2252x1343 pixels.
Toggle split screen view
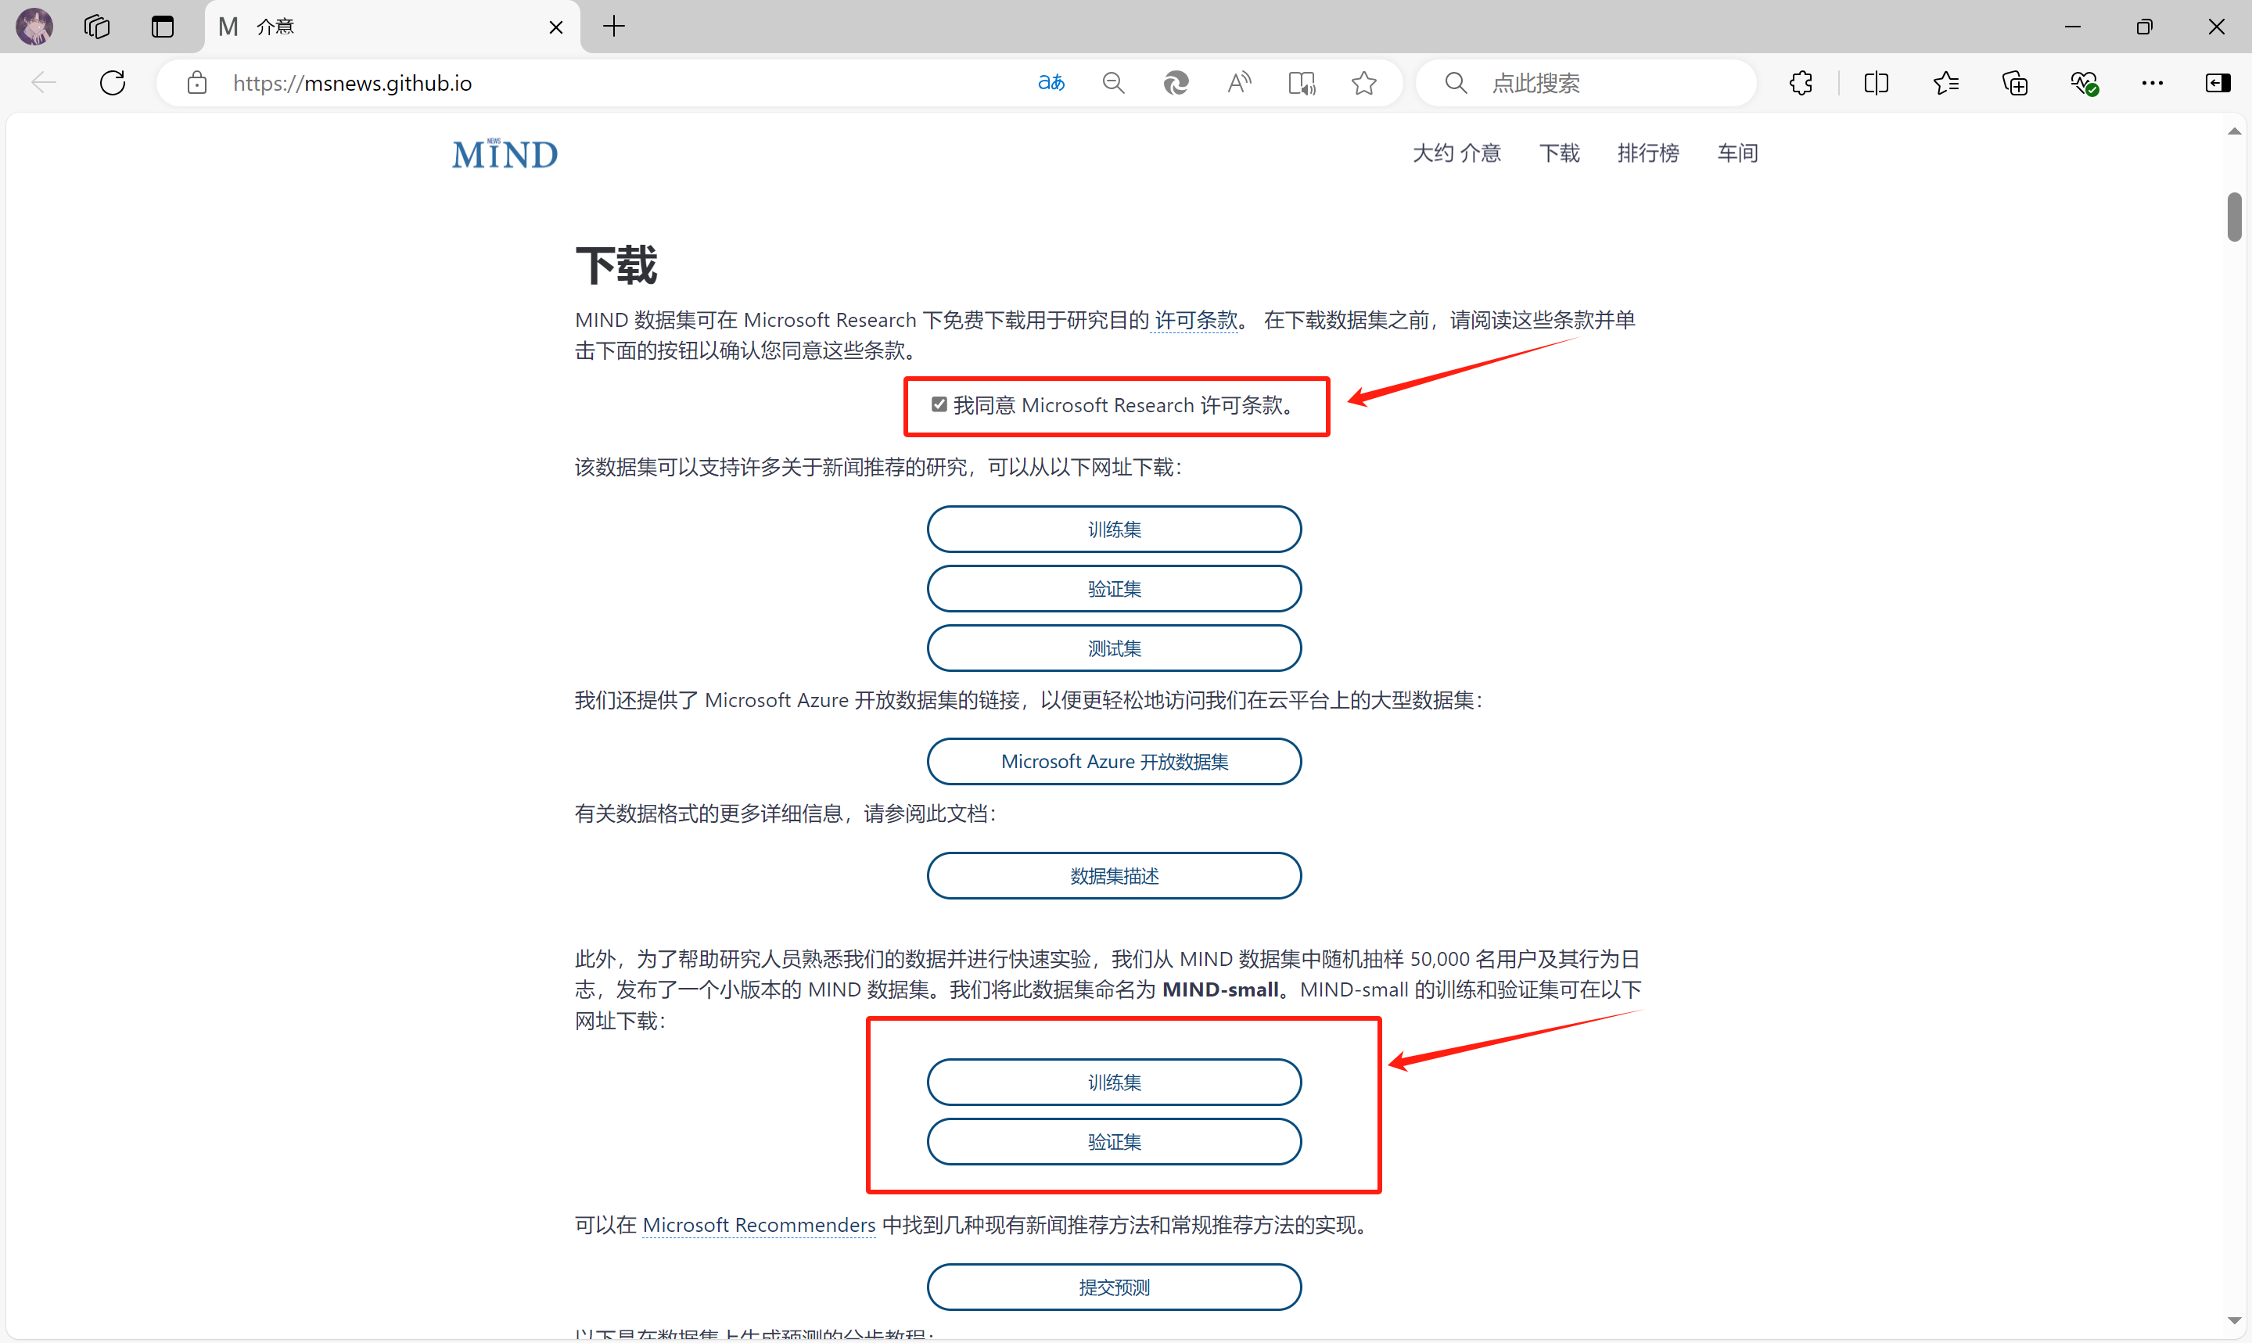pos(1876,83)
